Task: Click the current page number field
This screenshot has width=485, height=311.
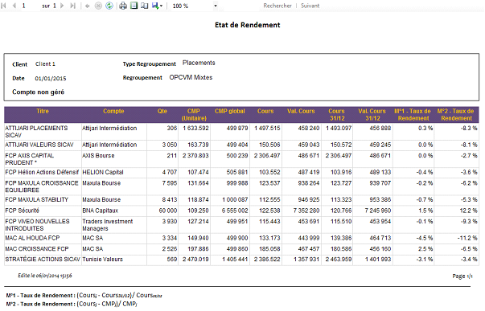Action: click(30, 6)
